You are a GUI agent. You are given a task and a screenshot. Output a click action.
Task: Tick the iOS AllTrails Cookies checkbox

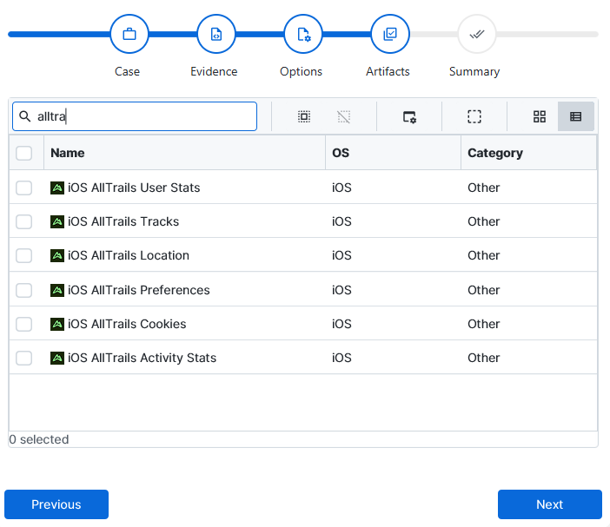(x=24, y=324)
